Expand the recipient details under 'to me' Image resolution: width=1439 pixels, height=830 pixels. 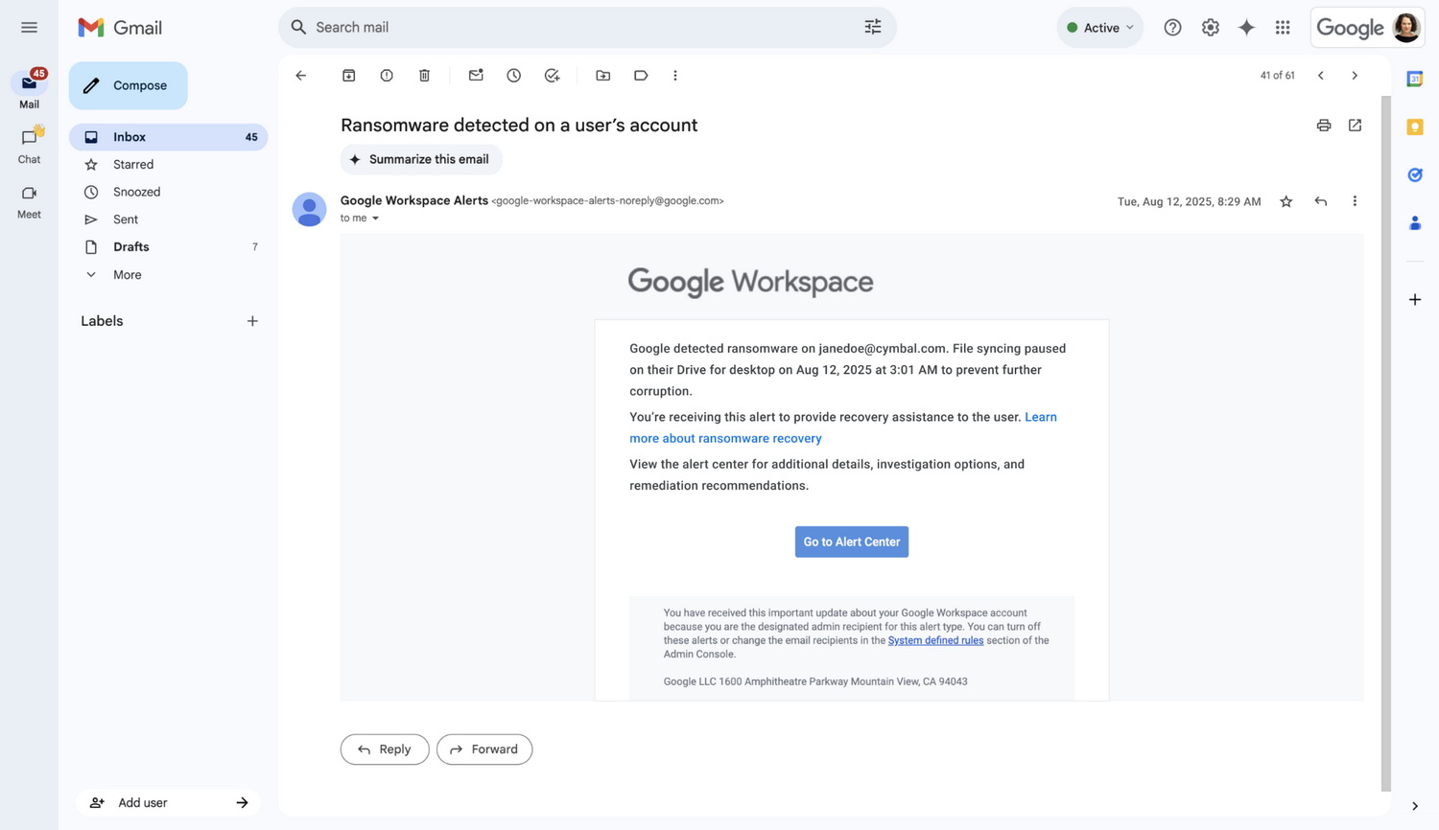[374, 218]
